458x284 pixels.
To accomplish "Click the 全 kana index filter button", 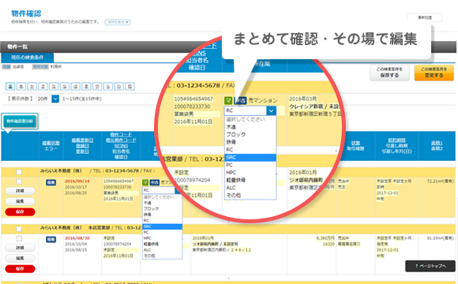I will click(x=10, y=87).
